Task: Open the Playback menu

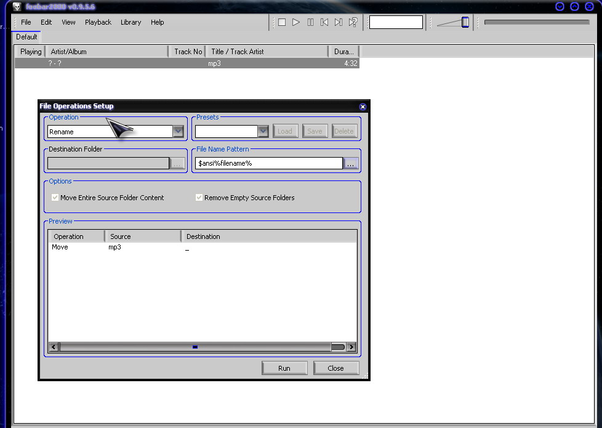Action: click(98, 22)
